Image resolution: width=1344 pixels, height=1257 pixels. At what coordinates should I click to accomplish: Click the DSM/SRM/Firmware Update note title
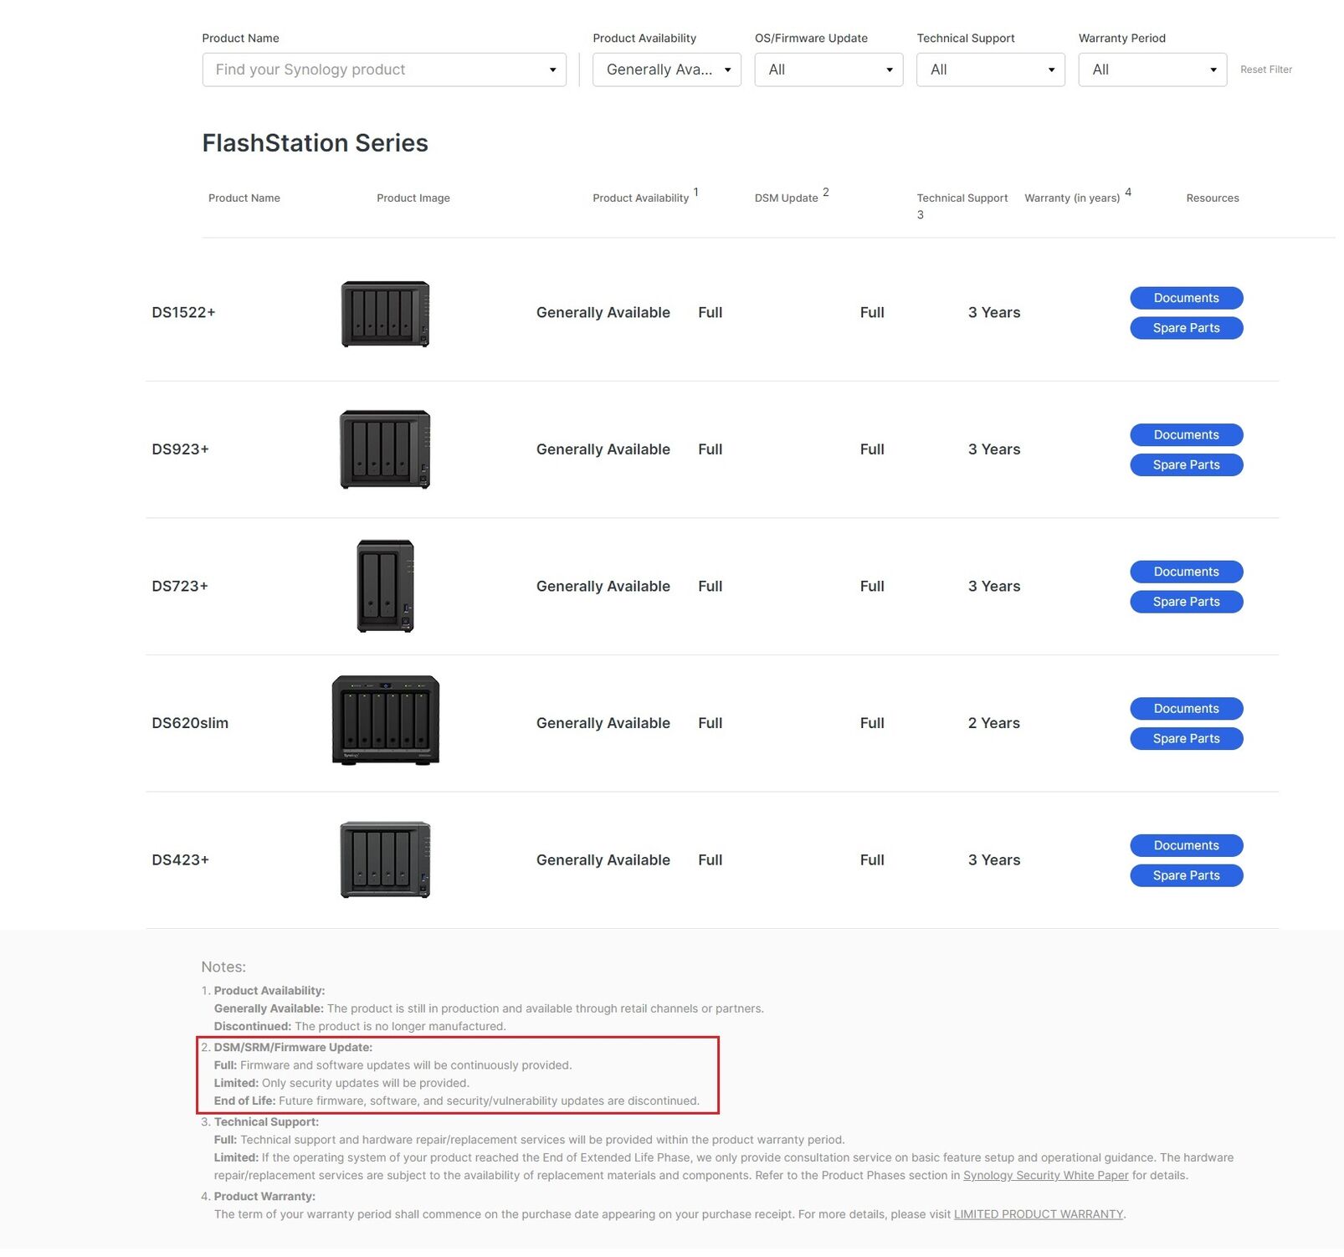pos(293,1047)
